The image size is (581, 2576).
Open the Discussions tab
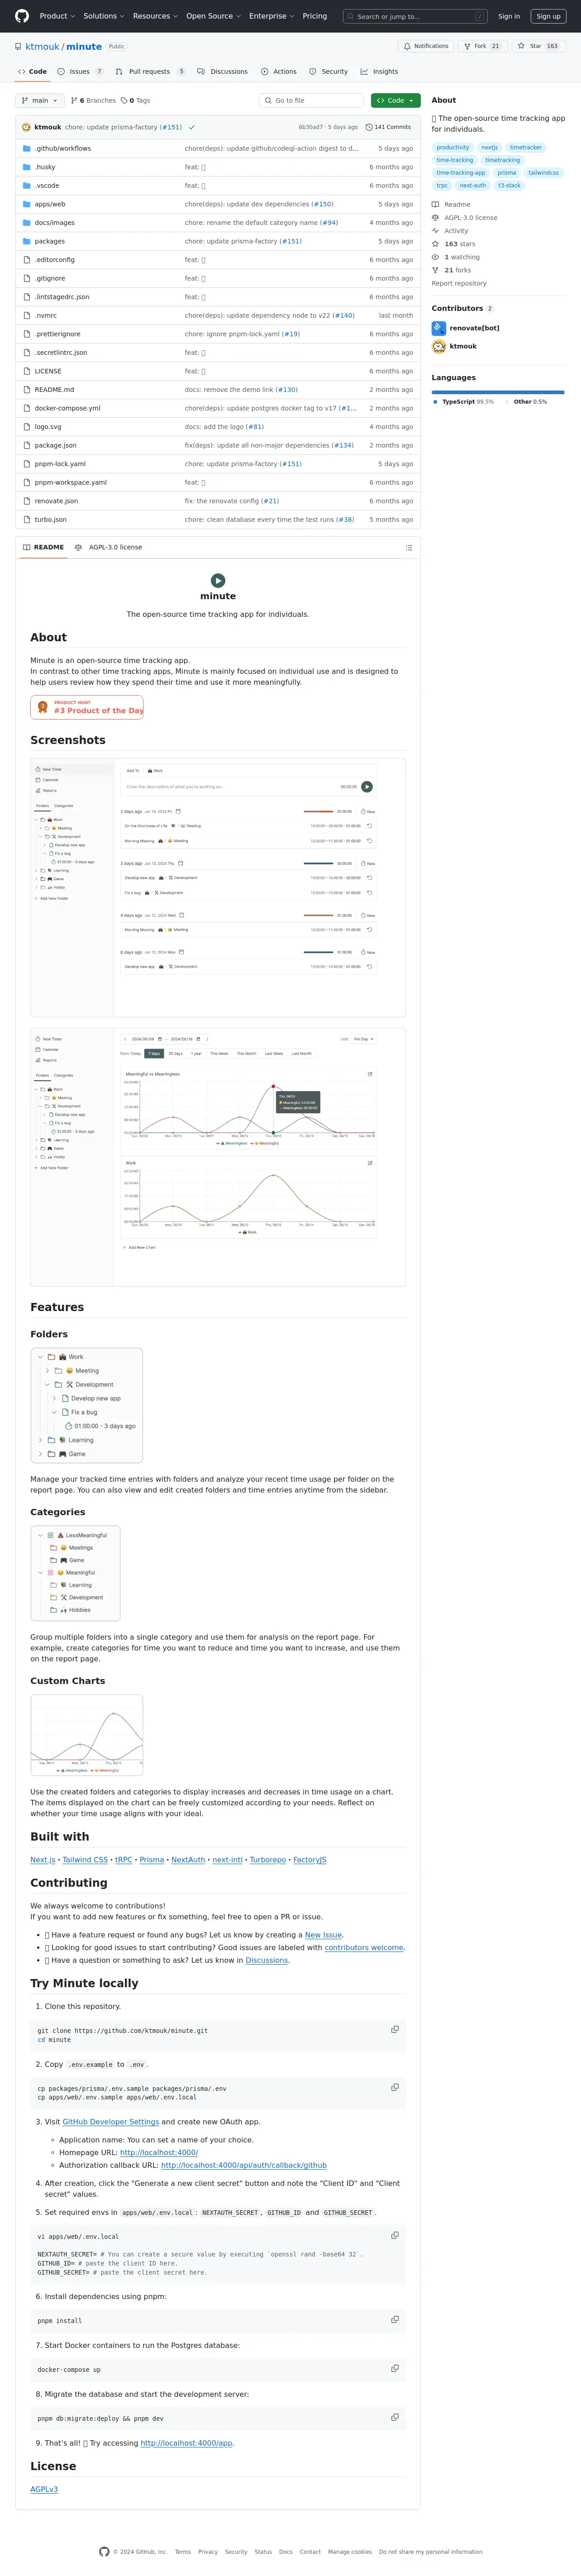(222, 72)
